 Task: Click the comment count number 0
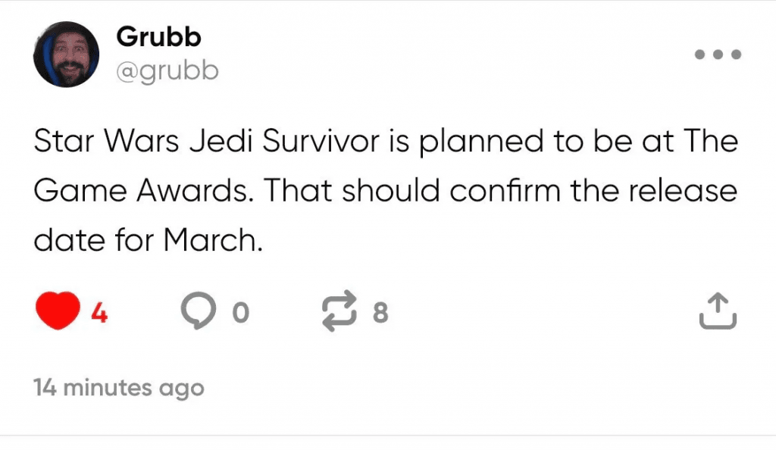[239, 312]
